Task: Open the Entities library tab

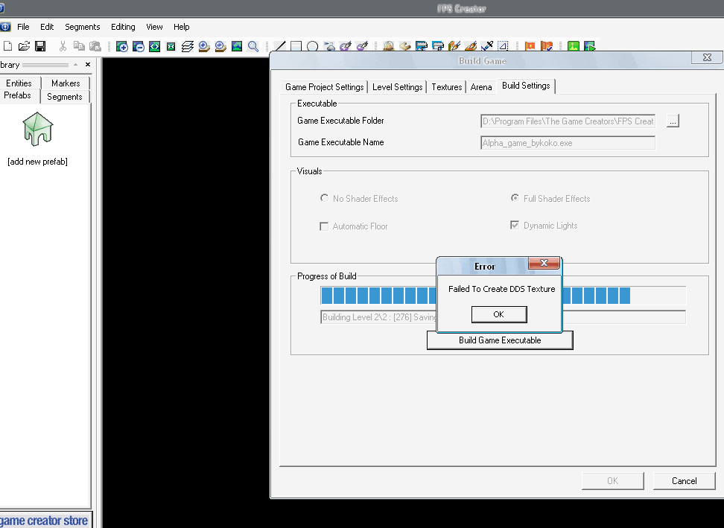Action: click(19, 83)
